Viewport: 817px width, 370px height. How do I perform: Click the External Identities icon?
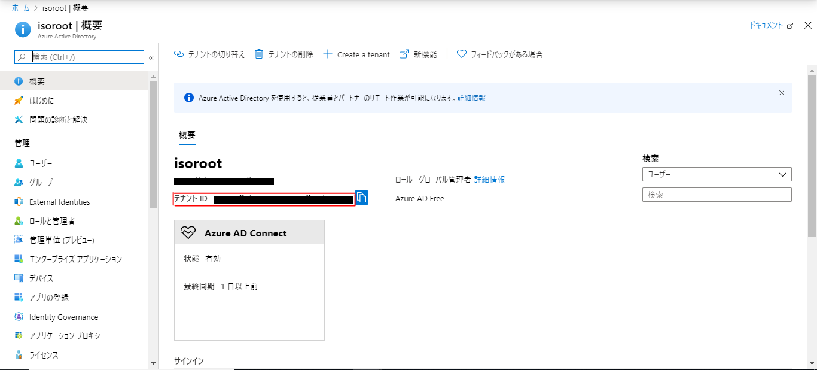(19, 202)
